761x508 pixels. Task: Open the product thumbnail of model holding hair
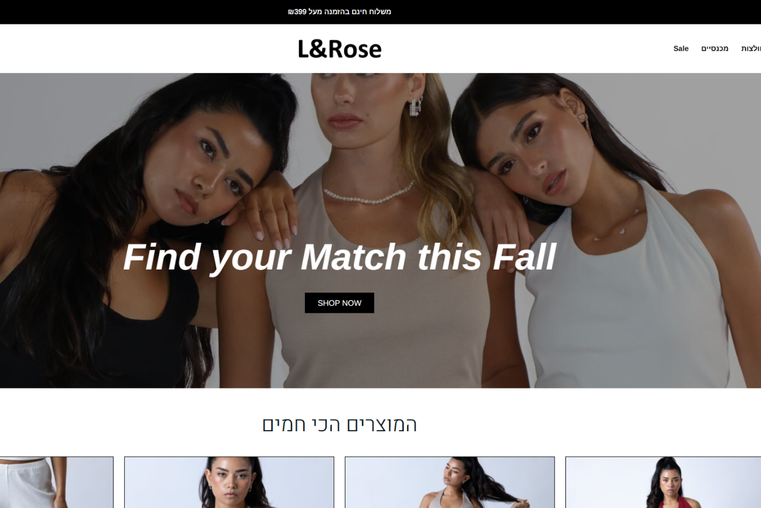coord(449,482)
